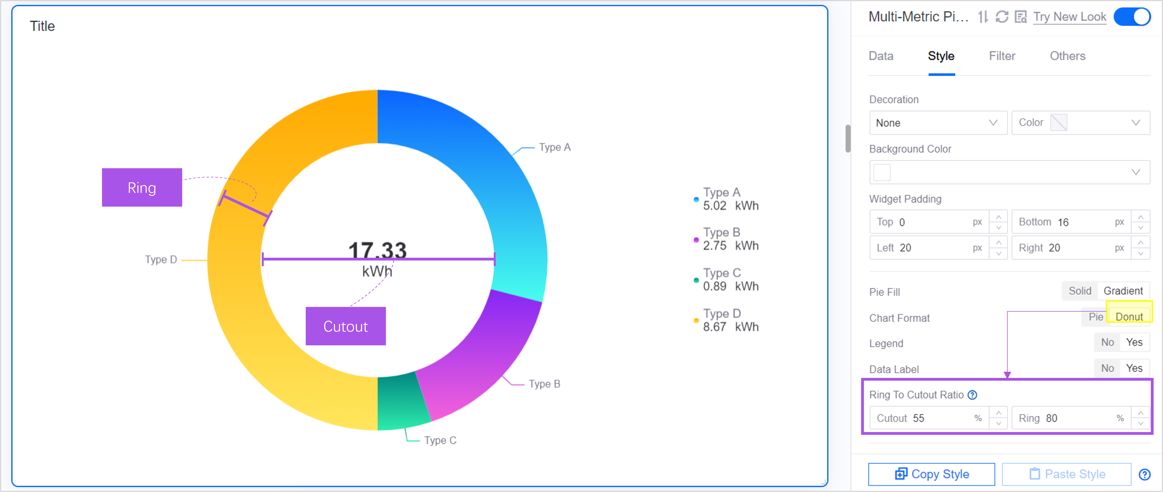Click the refresh icon in header

[x=1002, y=17]
